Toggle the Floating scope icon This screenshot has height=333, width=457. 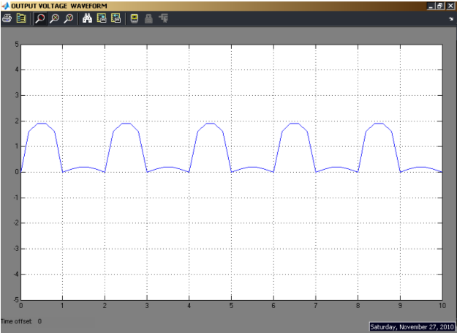(135, 18)
